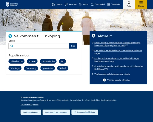Click the Translate globe icon

point(109,4)
